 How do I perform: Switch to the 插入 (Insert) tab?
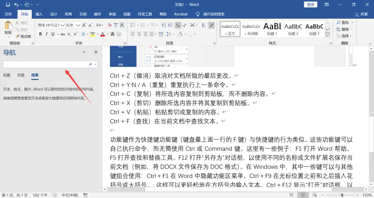tap(39, 14)
